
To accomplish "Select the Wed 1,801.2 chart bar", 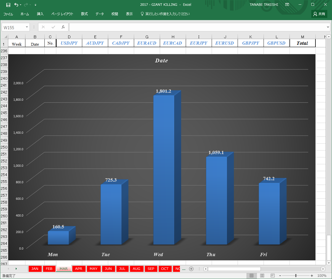I will coord(164,170).
